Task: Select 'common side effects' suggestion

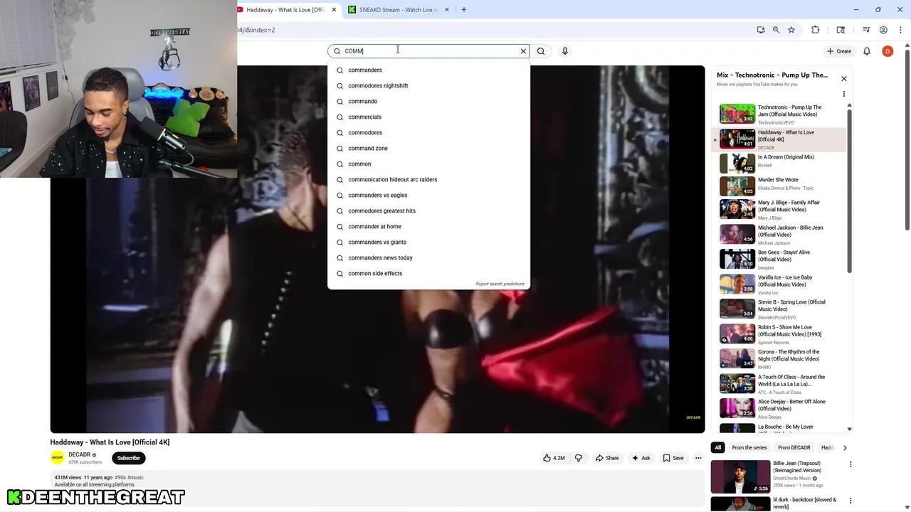Action: (428, 274)
